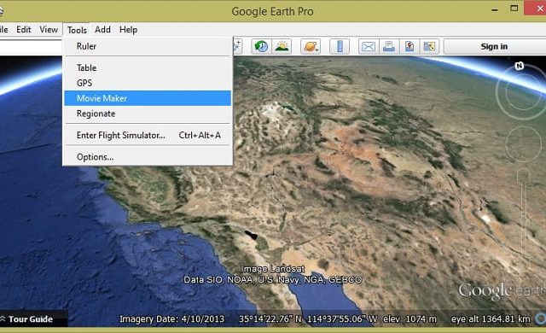
Task: Click the historical imagery clock icon
Action: click(x=261, y=46)
